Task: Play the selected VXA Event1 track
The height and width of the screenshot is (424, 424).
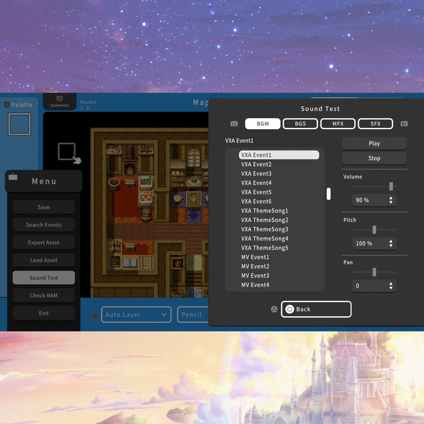Action: 374,143
